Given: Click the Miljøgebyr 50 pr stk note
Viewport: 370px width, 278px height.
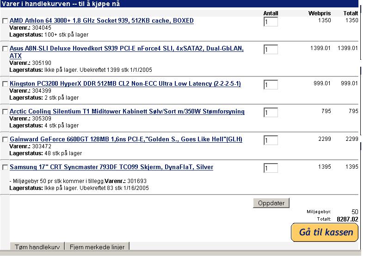Looking at the screenshot, I should point(57,181).
